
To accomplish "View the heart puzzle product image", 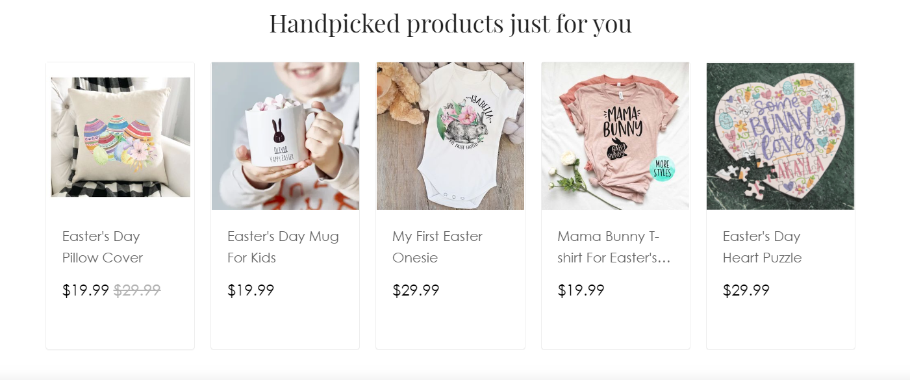I will [x=781, y=136].
